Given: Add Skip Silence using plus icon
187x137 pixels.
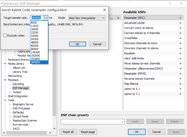Looking at the screenshot, I should (x=180, y=84).
